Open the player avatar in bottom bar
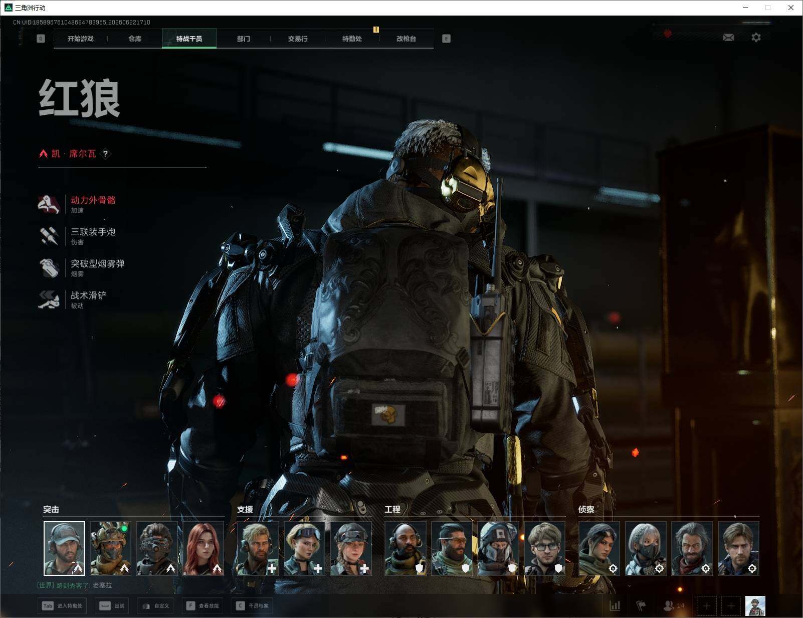This screenshot has height=618, width=803. pyautogui.click(x=755, y=606)
